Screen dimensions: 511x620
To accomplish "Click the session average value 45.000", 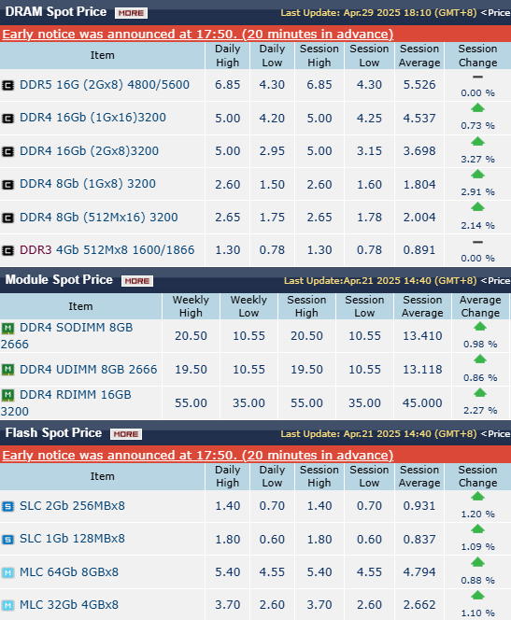I will tap(422, 403).
